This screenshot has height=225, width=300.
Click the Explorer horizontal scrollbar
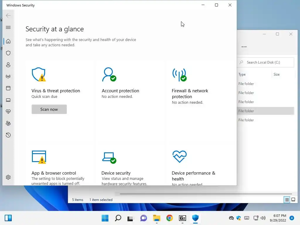206,194
